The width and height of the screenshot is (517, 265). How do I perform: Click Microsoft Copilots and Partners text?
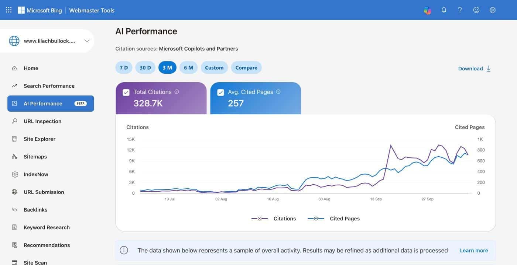pos(198,49)
